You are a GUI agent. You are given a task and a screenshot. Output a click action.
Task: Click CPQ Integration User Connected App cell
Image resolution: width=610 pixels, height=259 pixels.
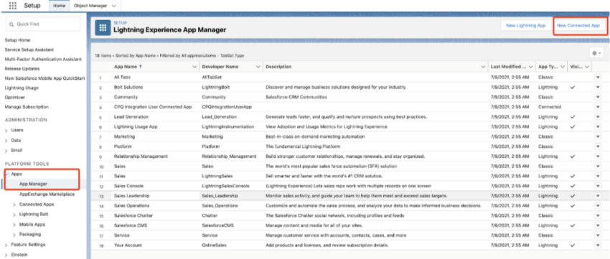pyautogui.click(x=153, y=107)
